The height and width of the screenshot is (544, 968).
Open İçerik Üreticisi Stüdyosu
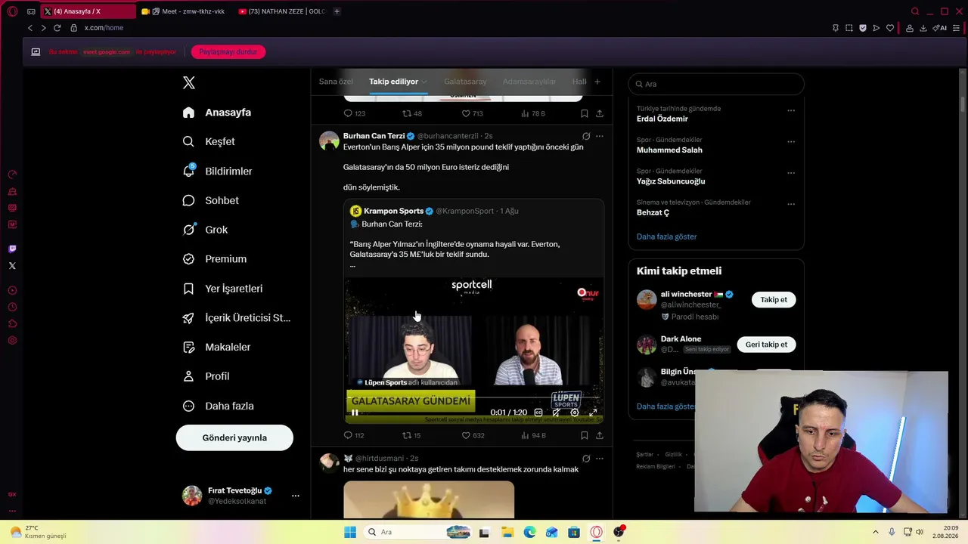click(x=237, y=318)
